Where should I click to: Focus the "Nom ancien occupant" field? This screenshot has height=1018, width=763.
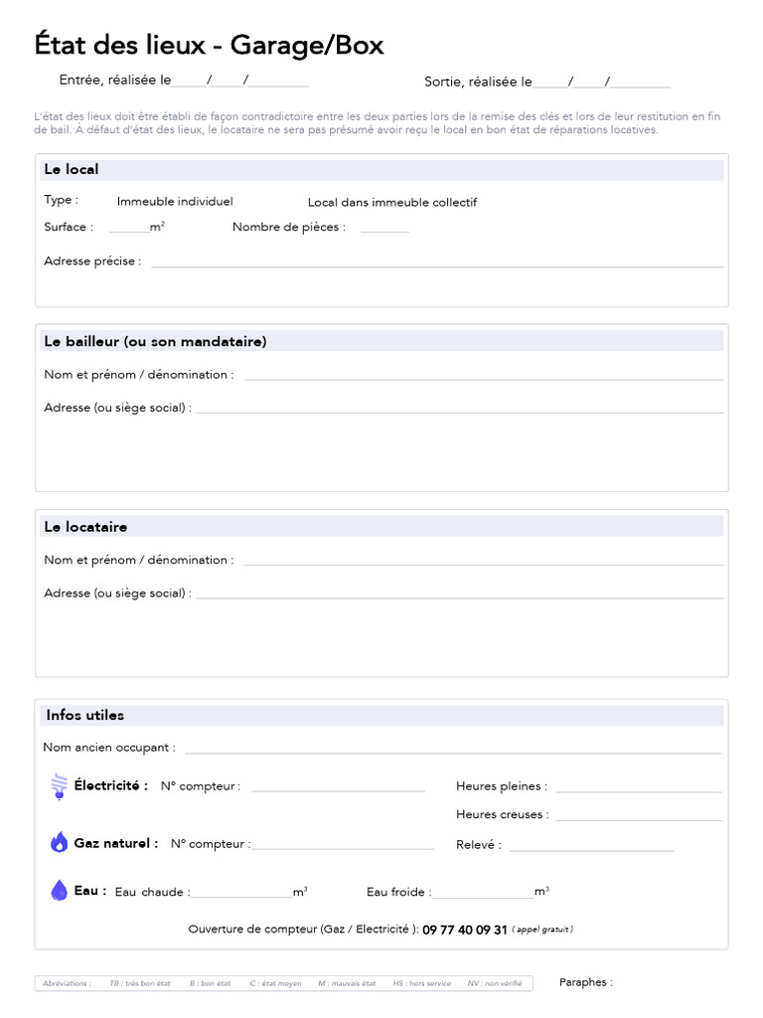tap(453, 749)
